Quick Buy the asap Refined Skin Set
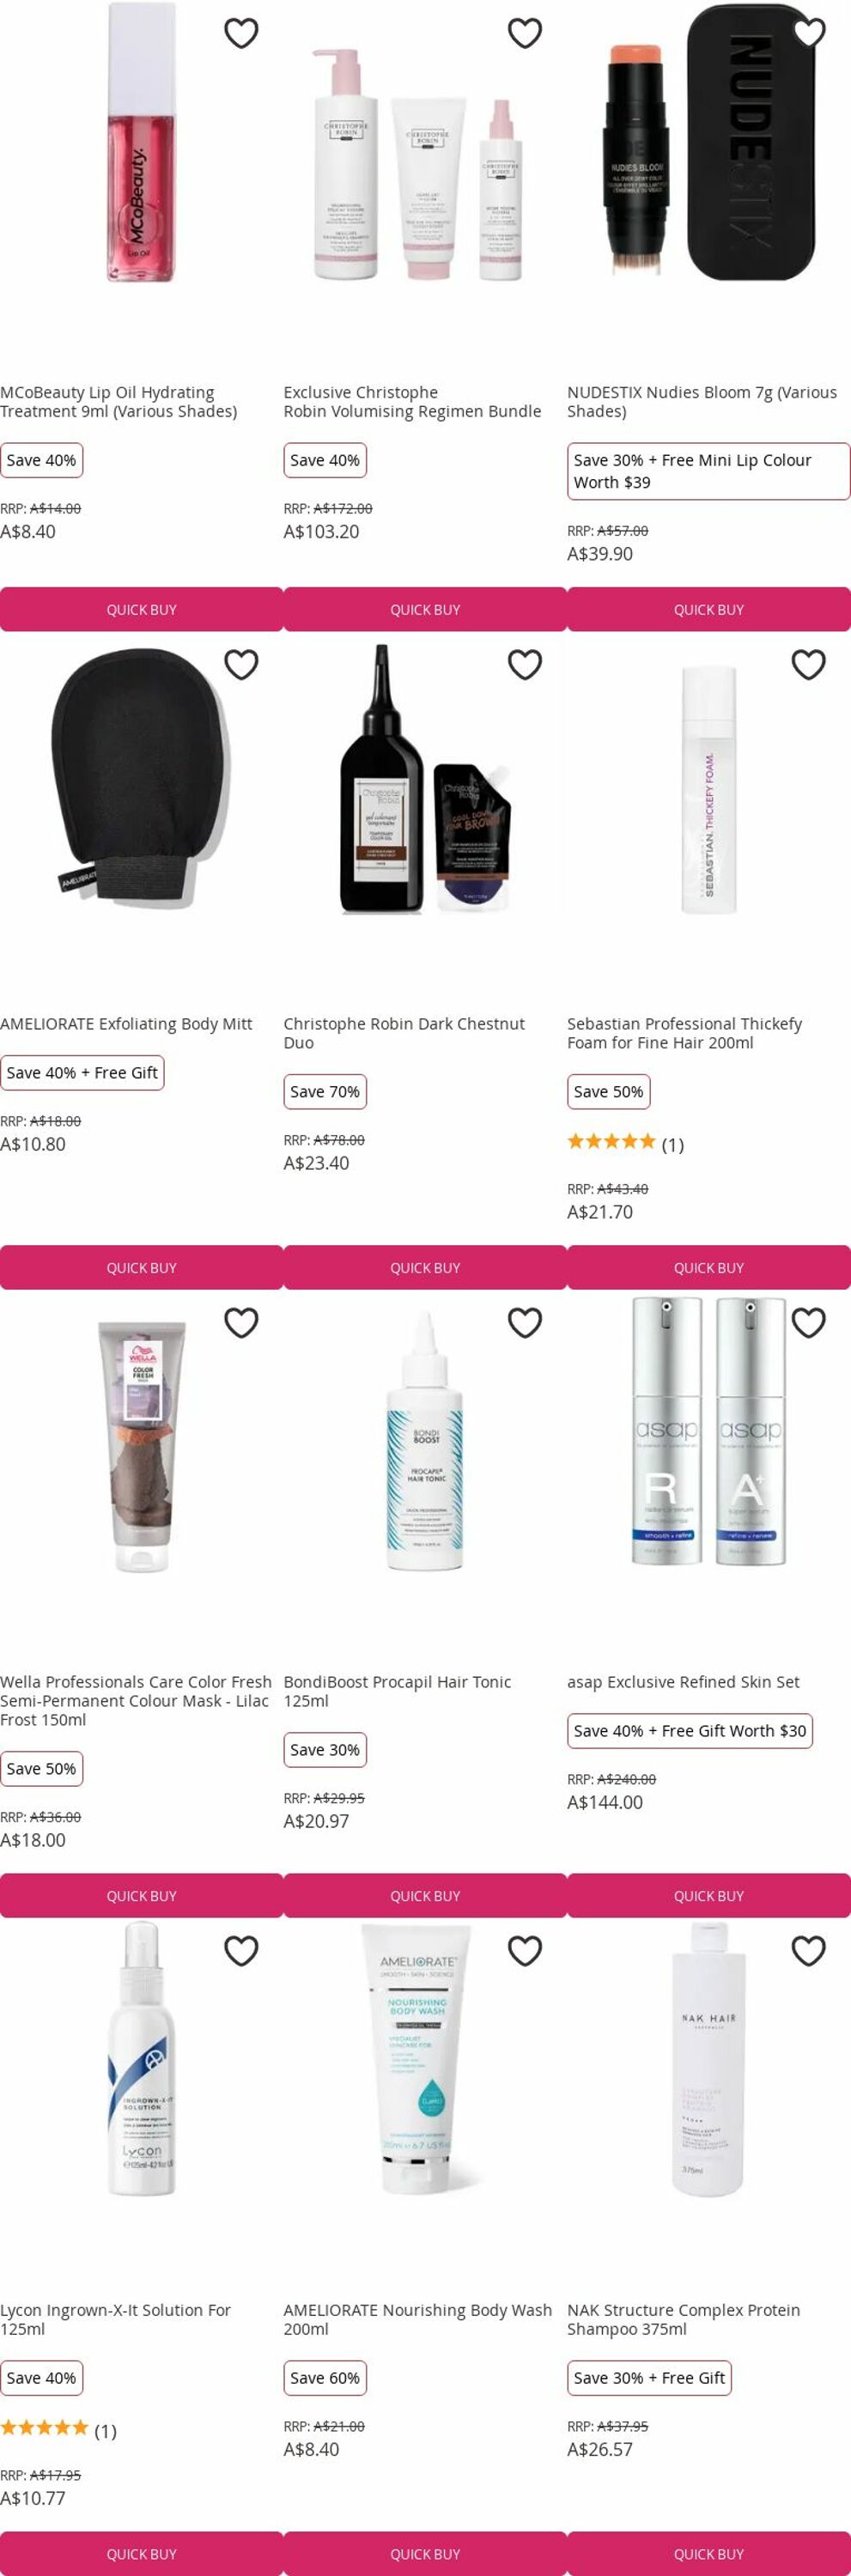This screenshot has width=851, height=2576. click(709, 1895)
